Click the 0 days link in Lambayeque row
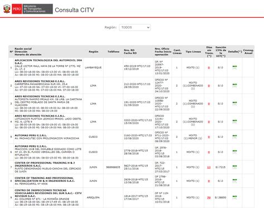The height and width of the screenshot is (208, 264). (x=209, y=68)
